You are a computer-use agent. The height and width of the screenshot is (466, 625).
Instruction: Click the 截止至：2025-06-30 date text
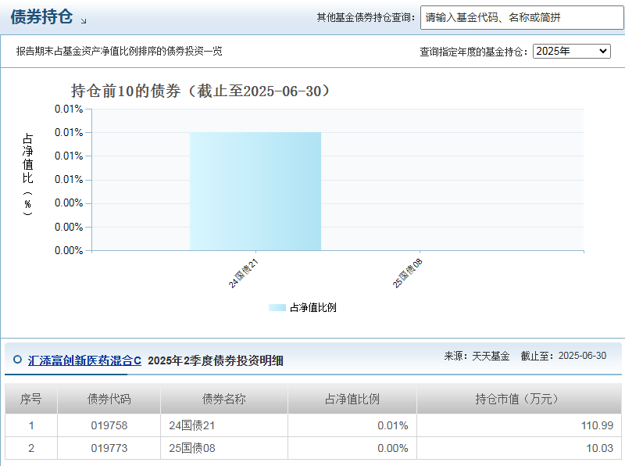(563, 356)
